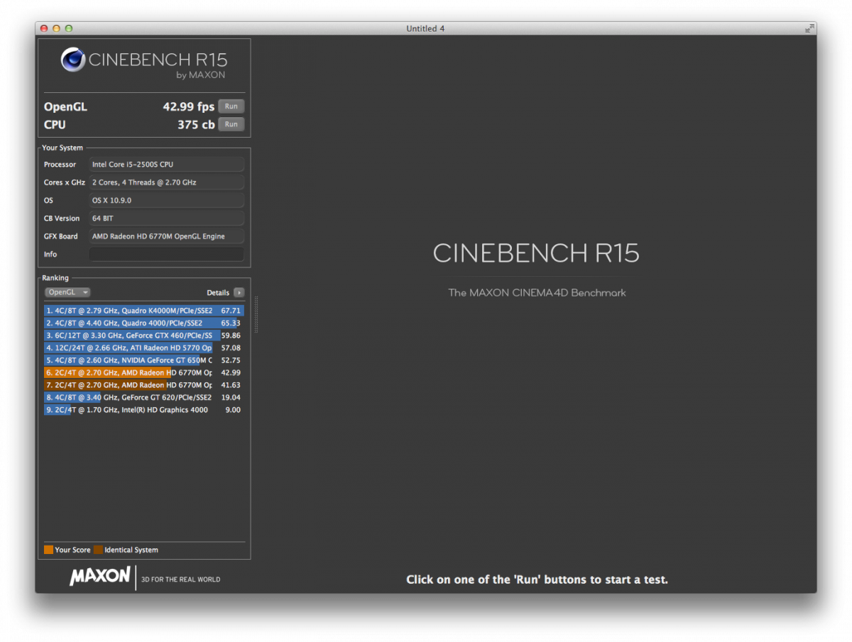Image resolution: width=852 pixels, height=642 pixels.
Task: Select ranking row 9 Intel HD Graphics 4000
Action: click(143, 410)
